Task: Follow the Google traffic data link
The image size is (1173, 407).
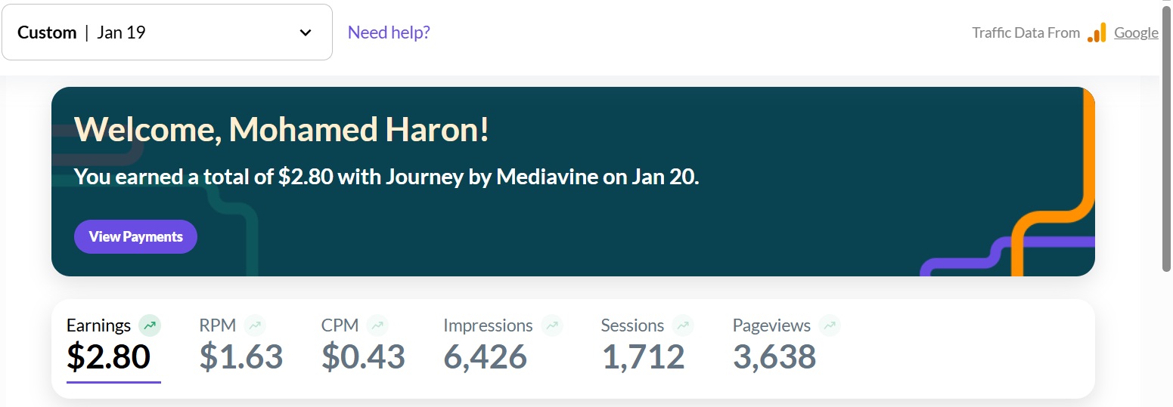Action: click(x=1136, y=32)
